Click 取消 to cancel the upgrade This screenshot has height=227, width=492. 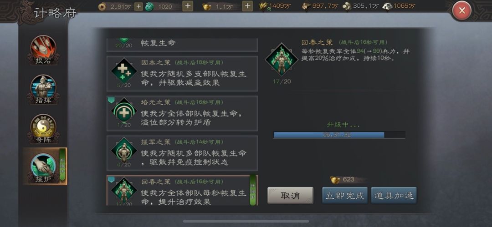coord(290,195)
